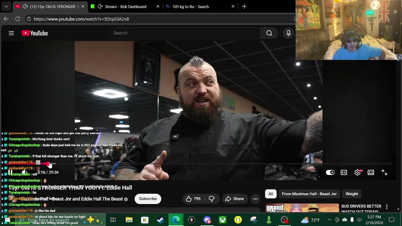Viewport: 402px width, 226px height.
Task: Show hidden system tray icons chevron
Action: coord(329,220)
